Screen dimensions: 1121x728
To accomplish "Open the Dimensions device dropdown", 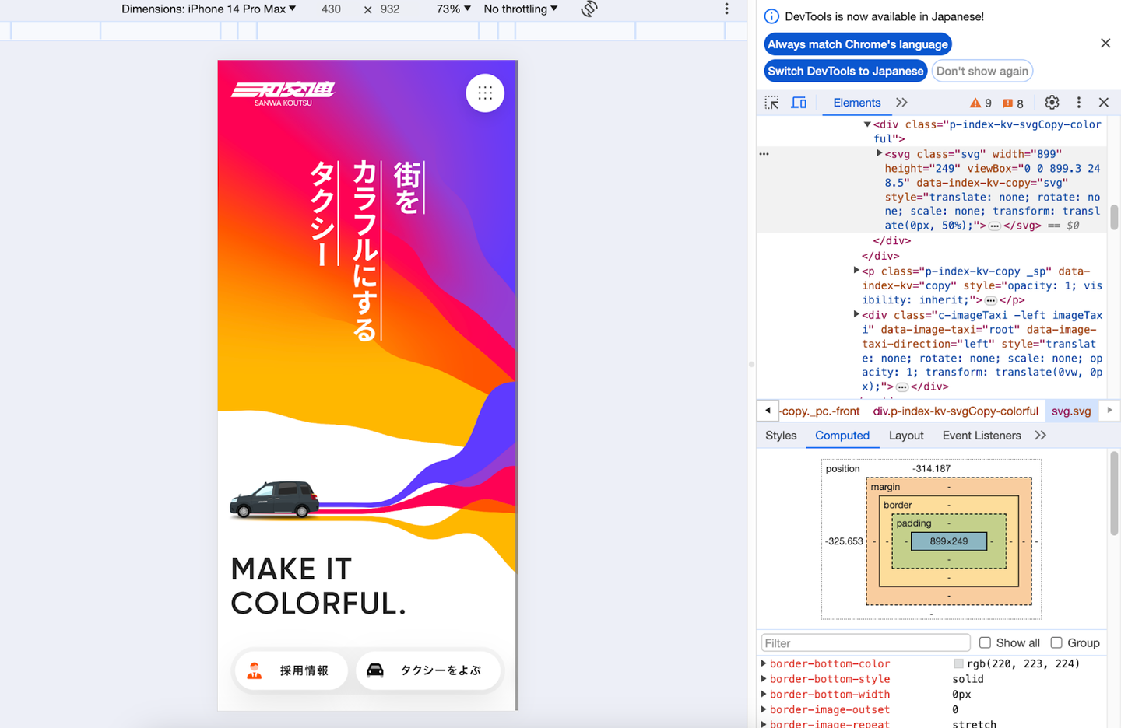I will tap(209, 9).
